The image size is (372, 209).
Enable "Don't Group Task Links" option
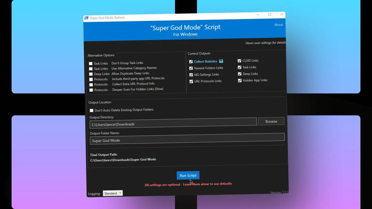click(91, 63)
